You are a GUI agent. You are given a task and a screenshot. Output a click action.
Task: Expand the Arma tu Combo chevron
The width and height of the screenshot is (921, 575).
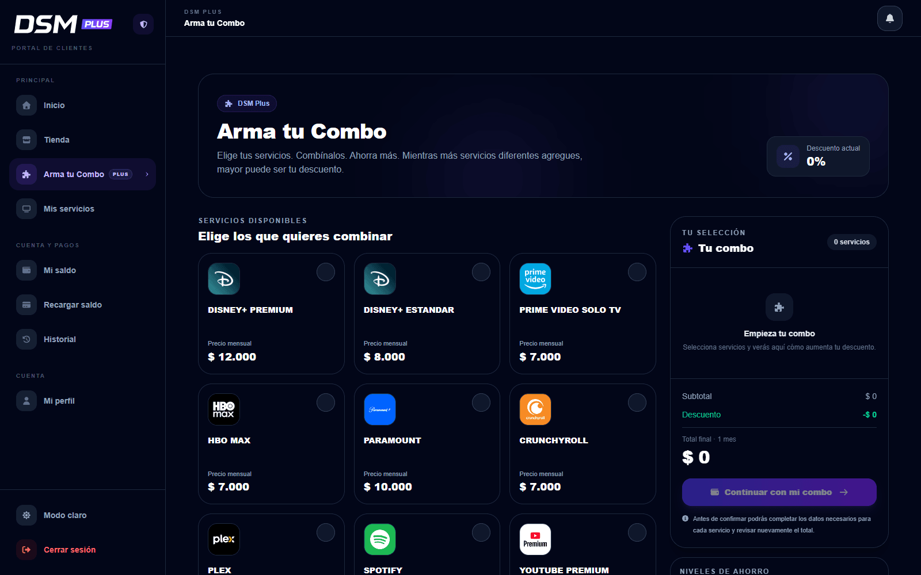point(147,174)
